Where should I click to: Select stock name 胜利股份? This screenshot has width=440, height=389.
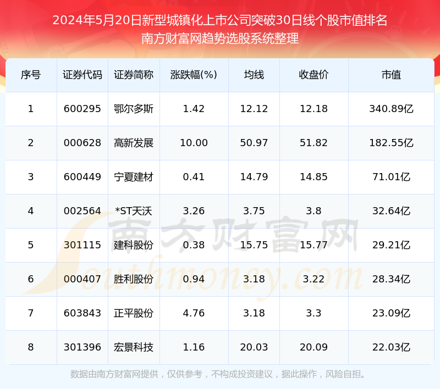coord(134,279)
